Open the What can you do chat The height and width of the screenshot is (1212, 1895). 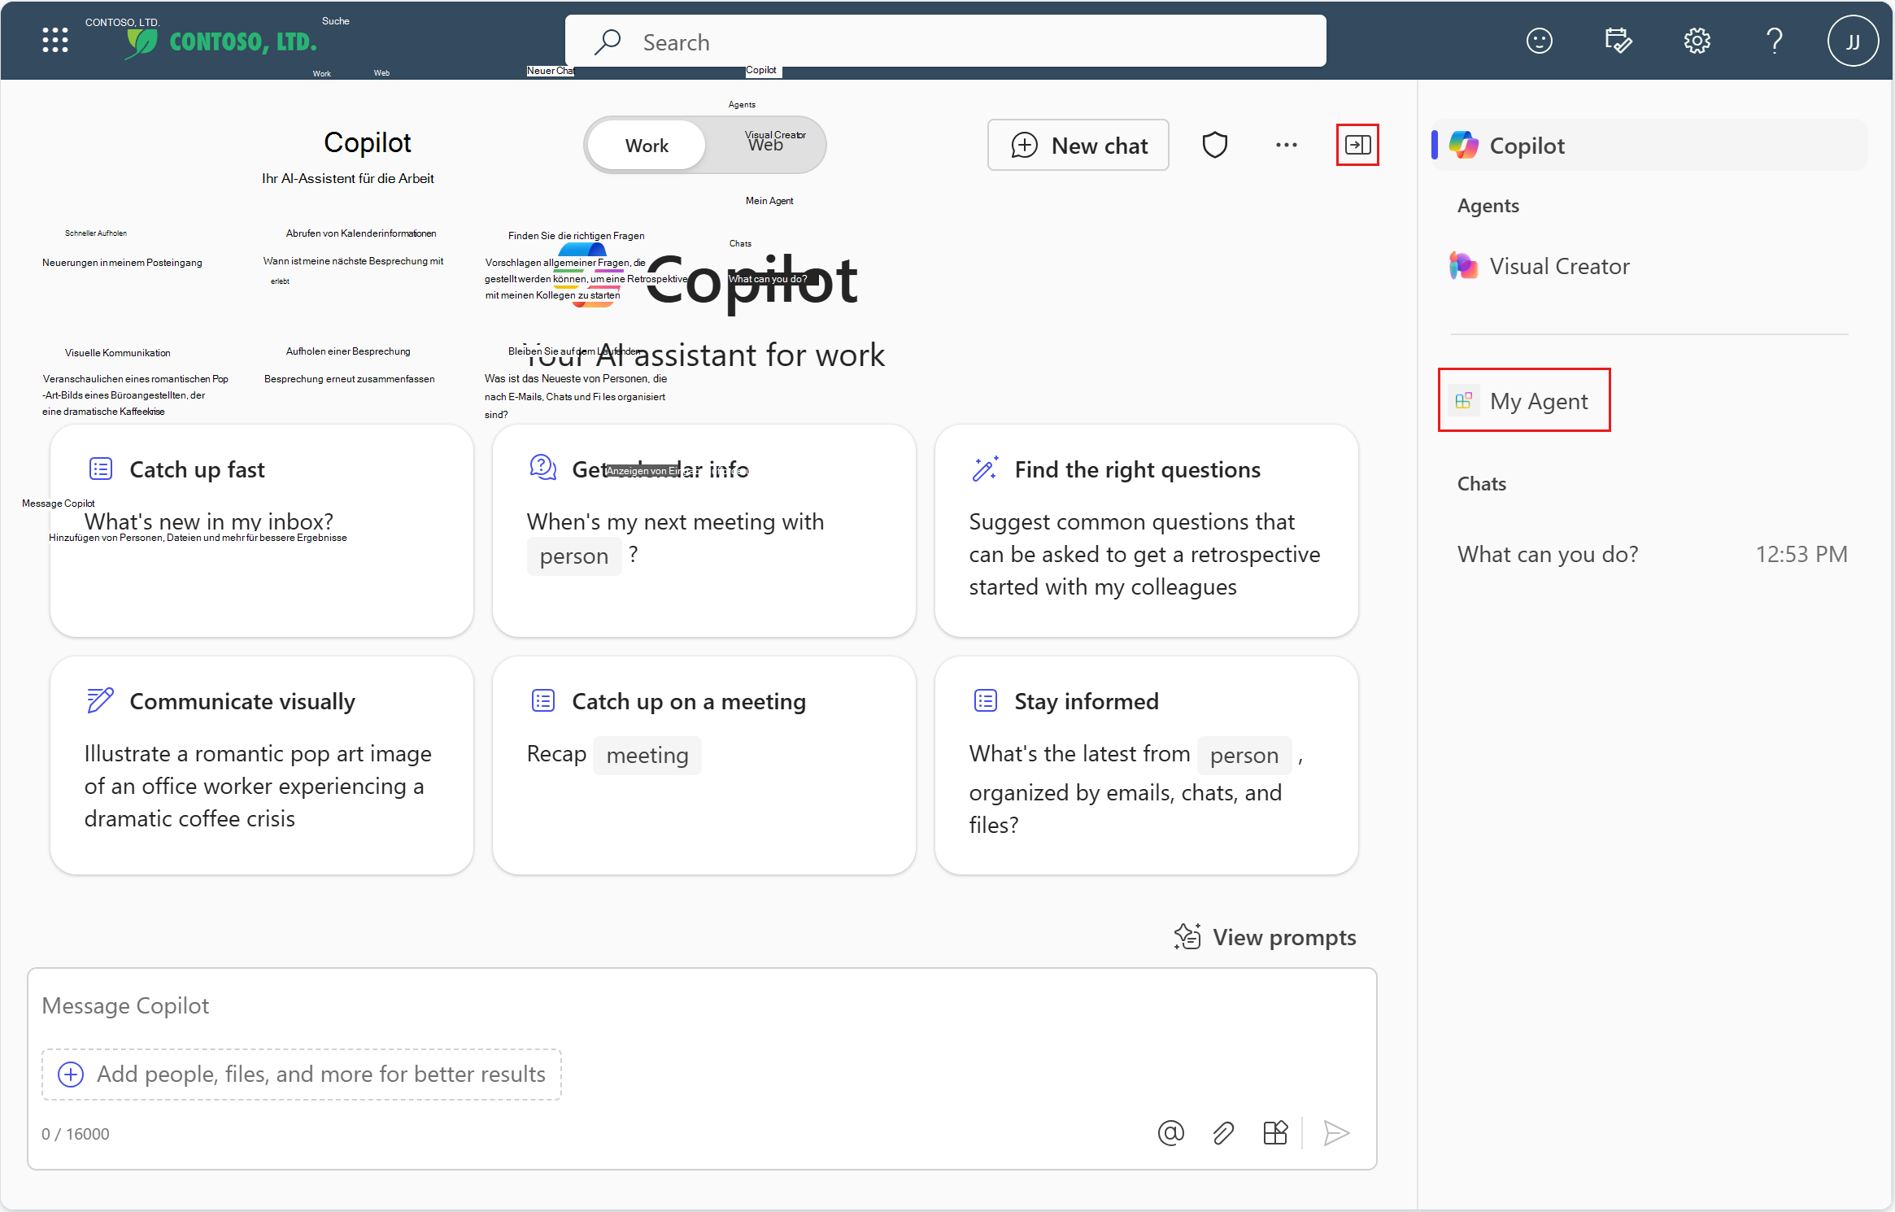(x=1548, y=553)
